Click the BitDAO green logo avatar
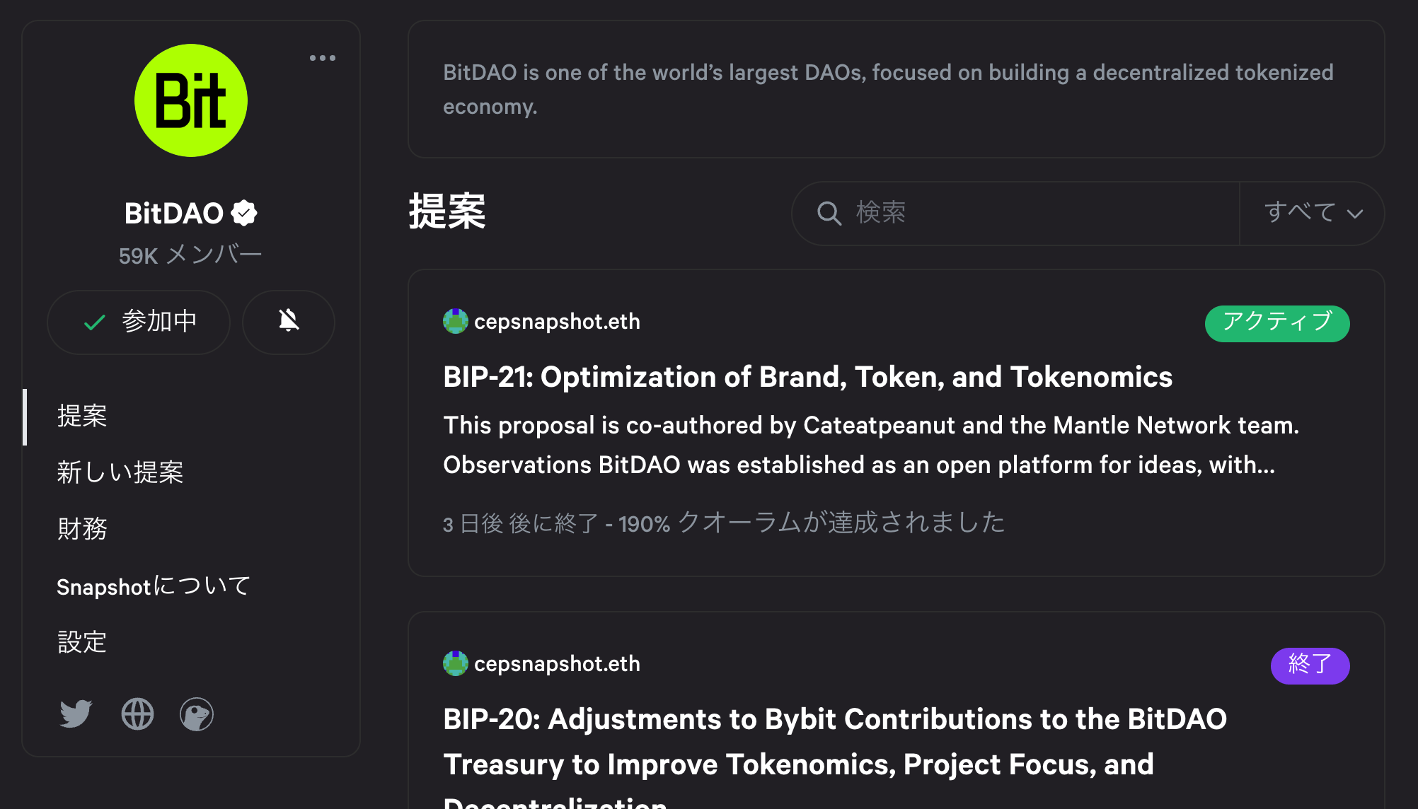 (x=191, y=100)
